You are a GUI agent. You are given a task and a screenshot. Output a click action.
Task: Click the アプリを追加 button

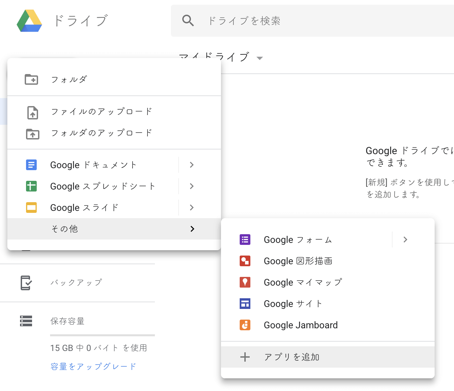pos(292,357)
